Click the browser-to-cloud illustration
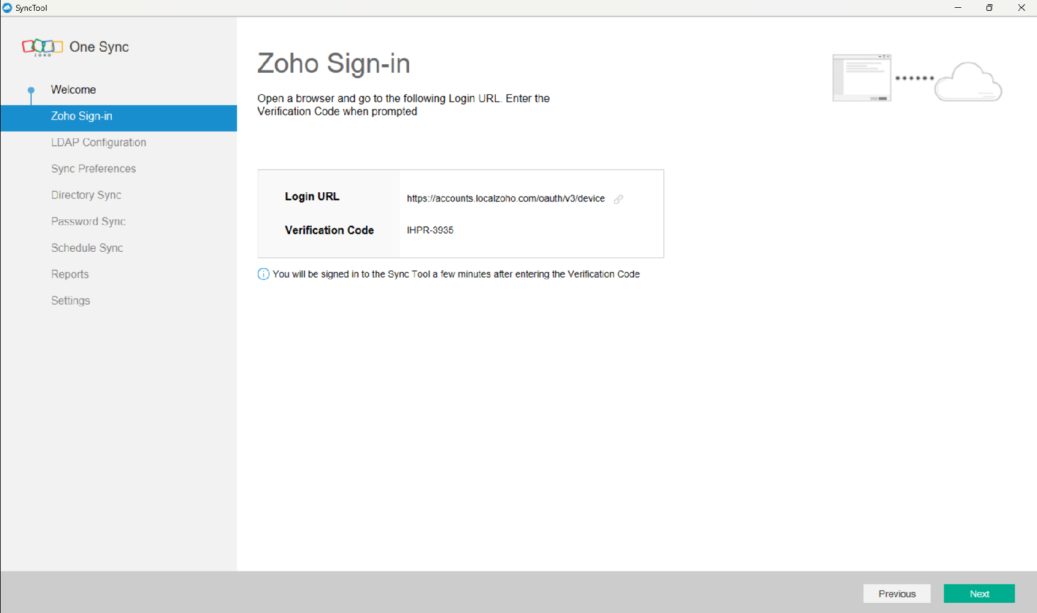 pos(916,79)
